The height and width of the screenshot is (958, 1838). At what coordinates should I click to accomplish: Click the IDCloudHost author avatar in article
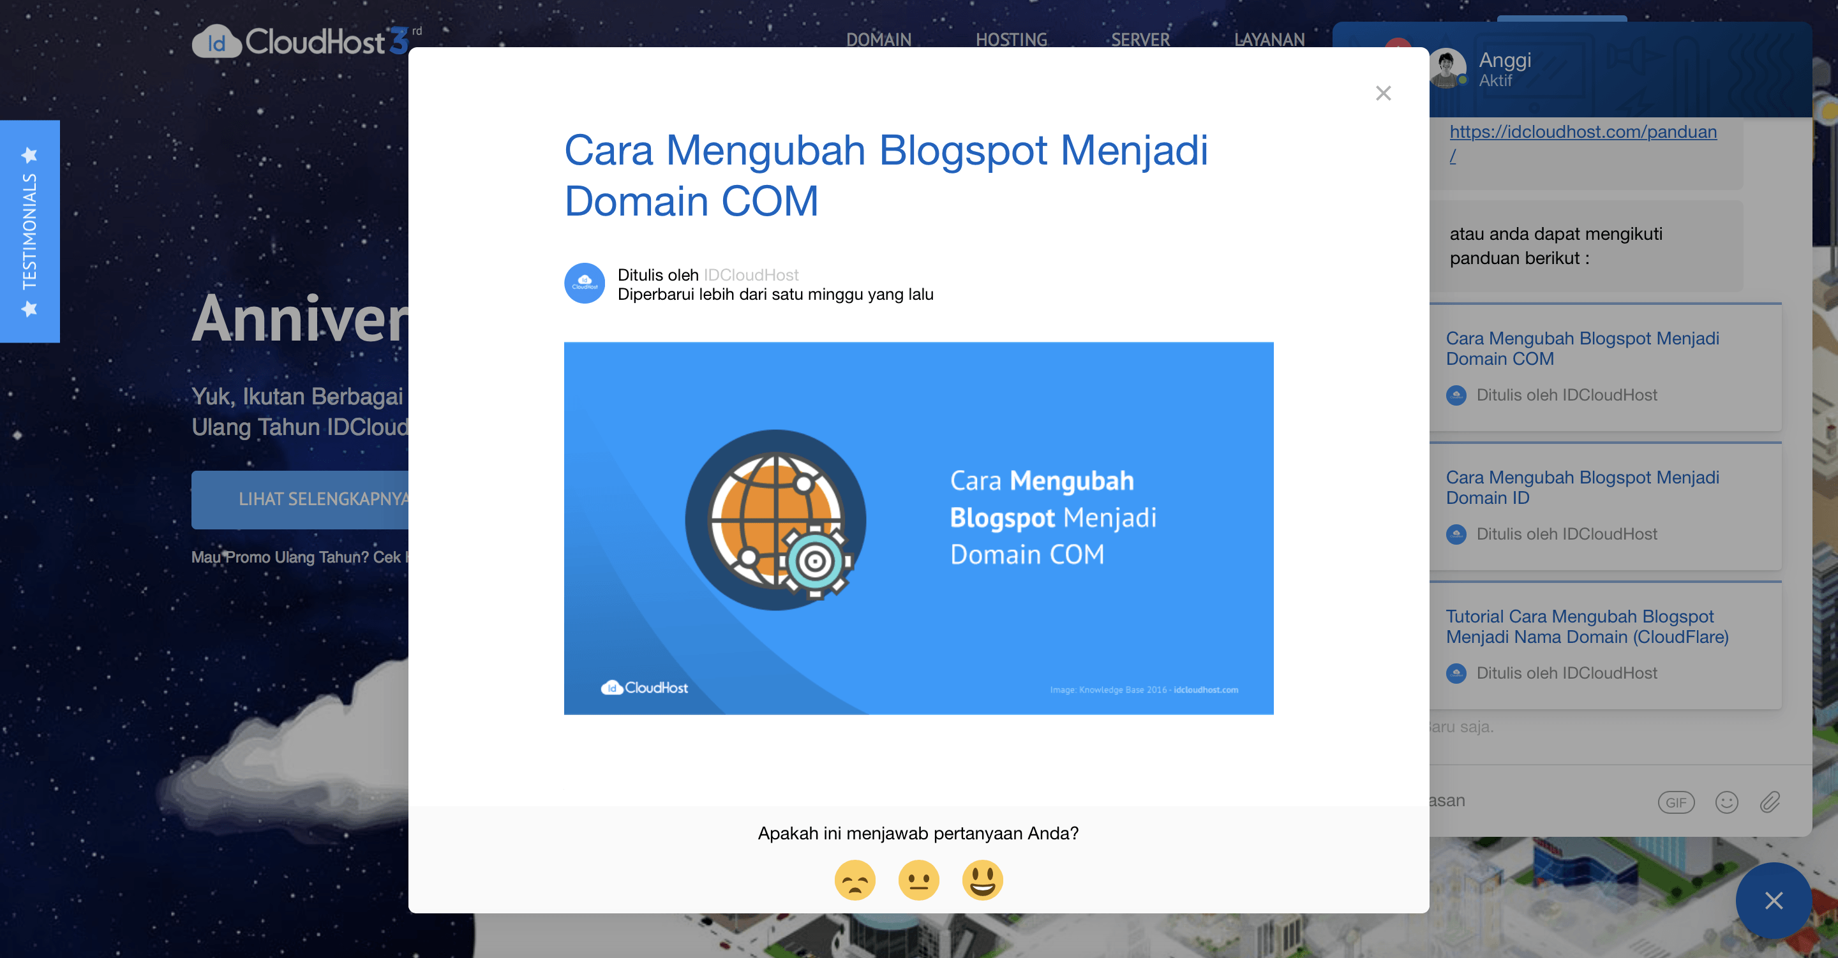pyautogui.click(x=585, y=283)
